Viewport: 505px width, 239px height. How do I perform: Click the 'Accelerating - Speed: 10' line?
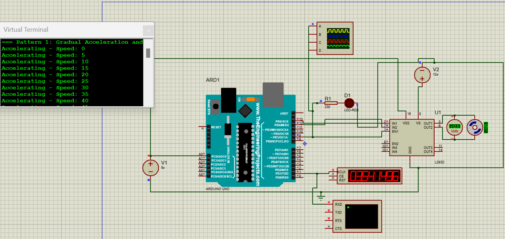[x=45, y=62]
